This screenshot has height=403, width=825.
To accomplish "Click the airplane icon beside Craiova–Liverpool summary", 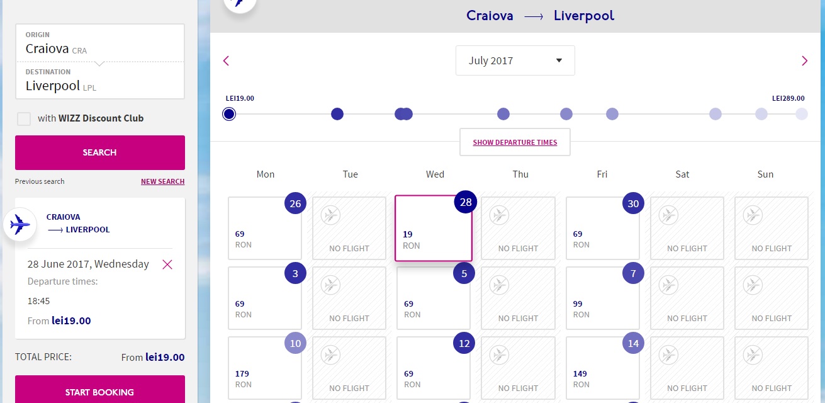I will click(20, 224).
